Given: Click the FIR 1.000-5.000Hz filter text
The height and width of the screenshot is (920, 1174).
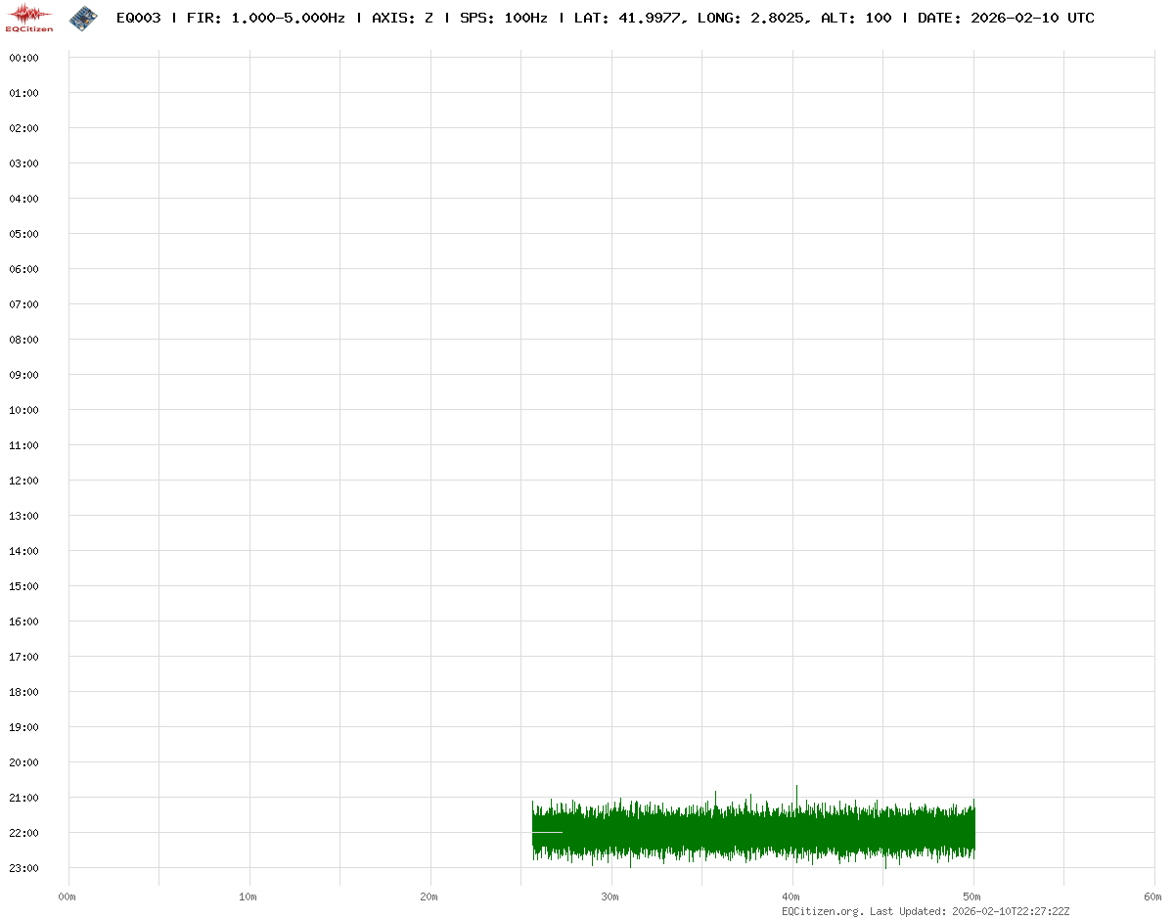Looking at the screenshot, I should pos(265,18).
